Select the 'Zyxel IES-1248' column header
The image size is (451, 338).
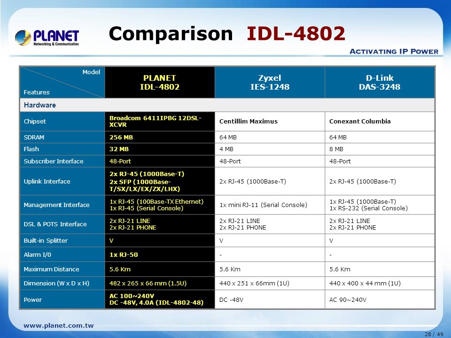pyautogui.click(x=270, y=82)
